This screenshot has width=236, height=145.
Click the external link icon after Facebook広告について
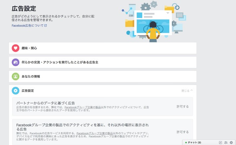point(46,26)
